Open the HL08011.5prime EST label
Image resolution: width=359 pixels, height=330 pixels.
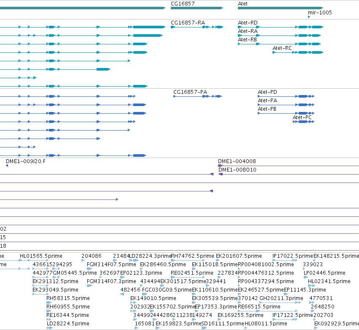tap(266, 324)
